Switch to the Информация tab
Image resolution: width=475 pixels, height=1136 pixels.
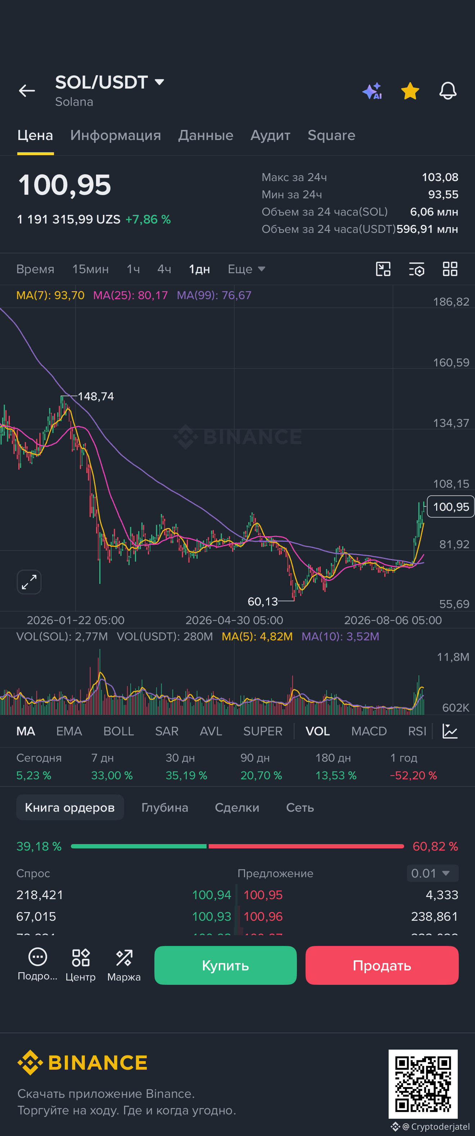click(116, 135)
